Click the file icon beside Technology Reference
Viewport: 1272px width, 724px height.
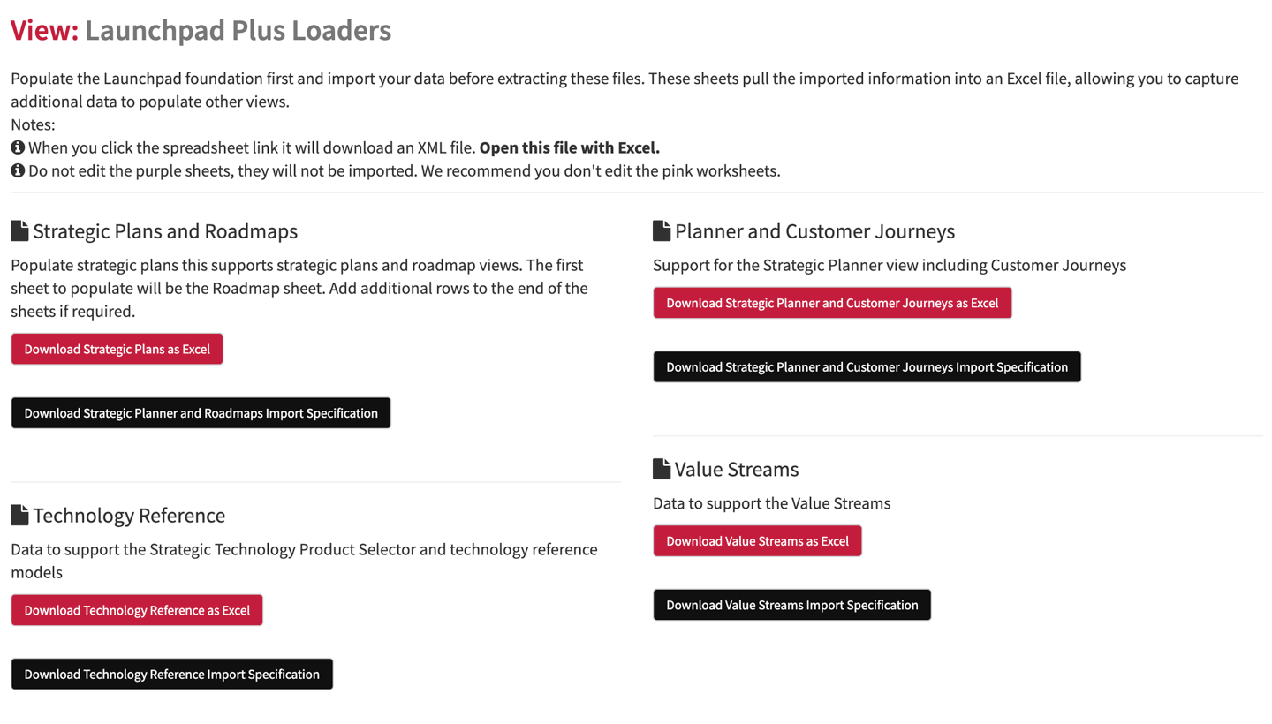coord(19,515)
